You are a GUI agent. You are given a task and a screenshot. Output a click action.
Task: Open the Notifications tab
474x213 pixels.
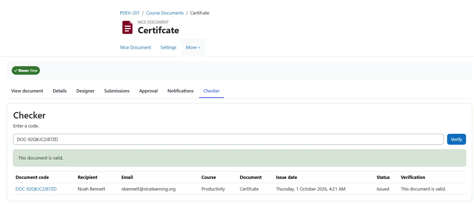point(180,91)
